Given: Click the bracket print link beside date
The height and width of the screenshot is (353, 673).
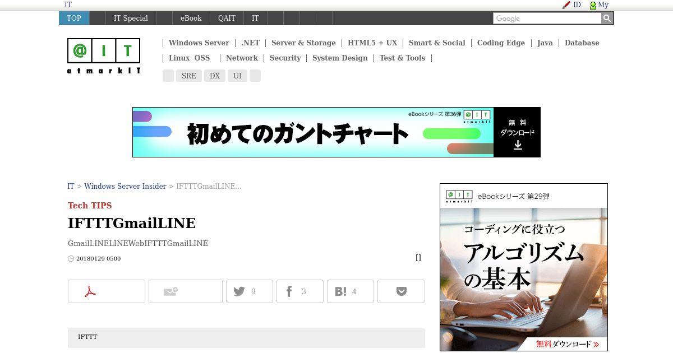Looking at the screenshot, I should pos(418,258).
